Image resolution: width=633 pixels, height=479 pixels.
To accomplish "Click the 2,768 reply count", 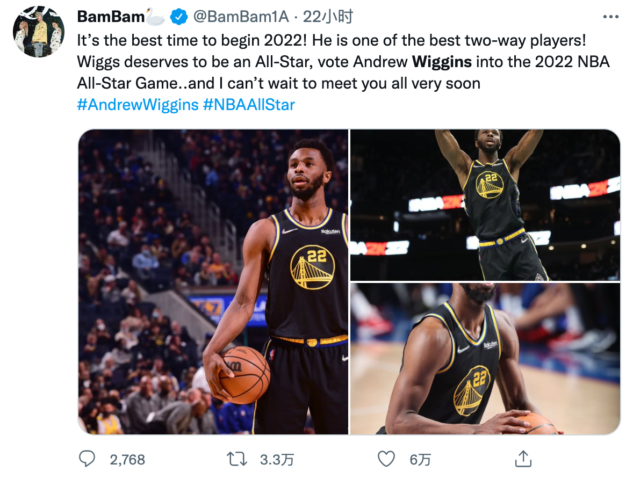I will (127, 460).
